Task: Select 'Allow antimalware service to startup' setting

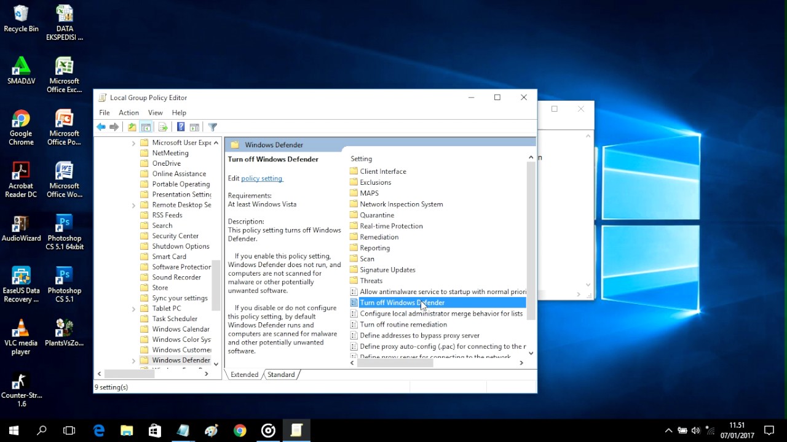Action: coord(438,292)
